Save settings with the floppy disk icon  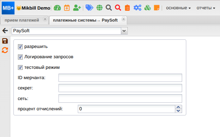(x=5, y=41)
